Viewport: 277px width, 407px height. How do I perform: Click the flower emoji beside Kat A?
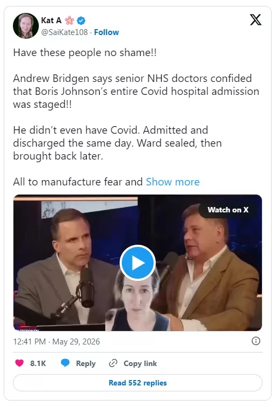(70, 20)
